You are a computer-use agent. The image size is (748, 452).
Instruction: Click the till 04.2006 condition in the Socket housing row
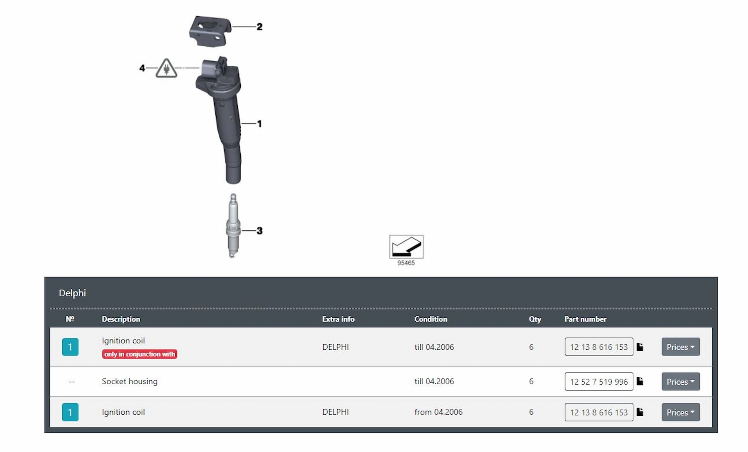click(434, 381)
